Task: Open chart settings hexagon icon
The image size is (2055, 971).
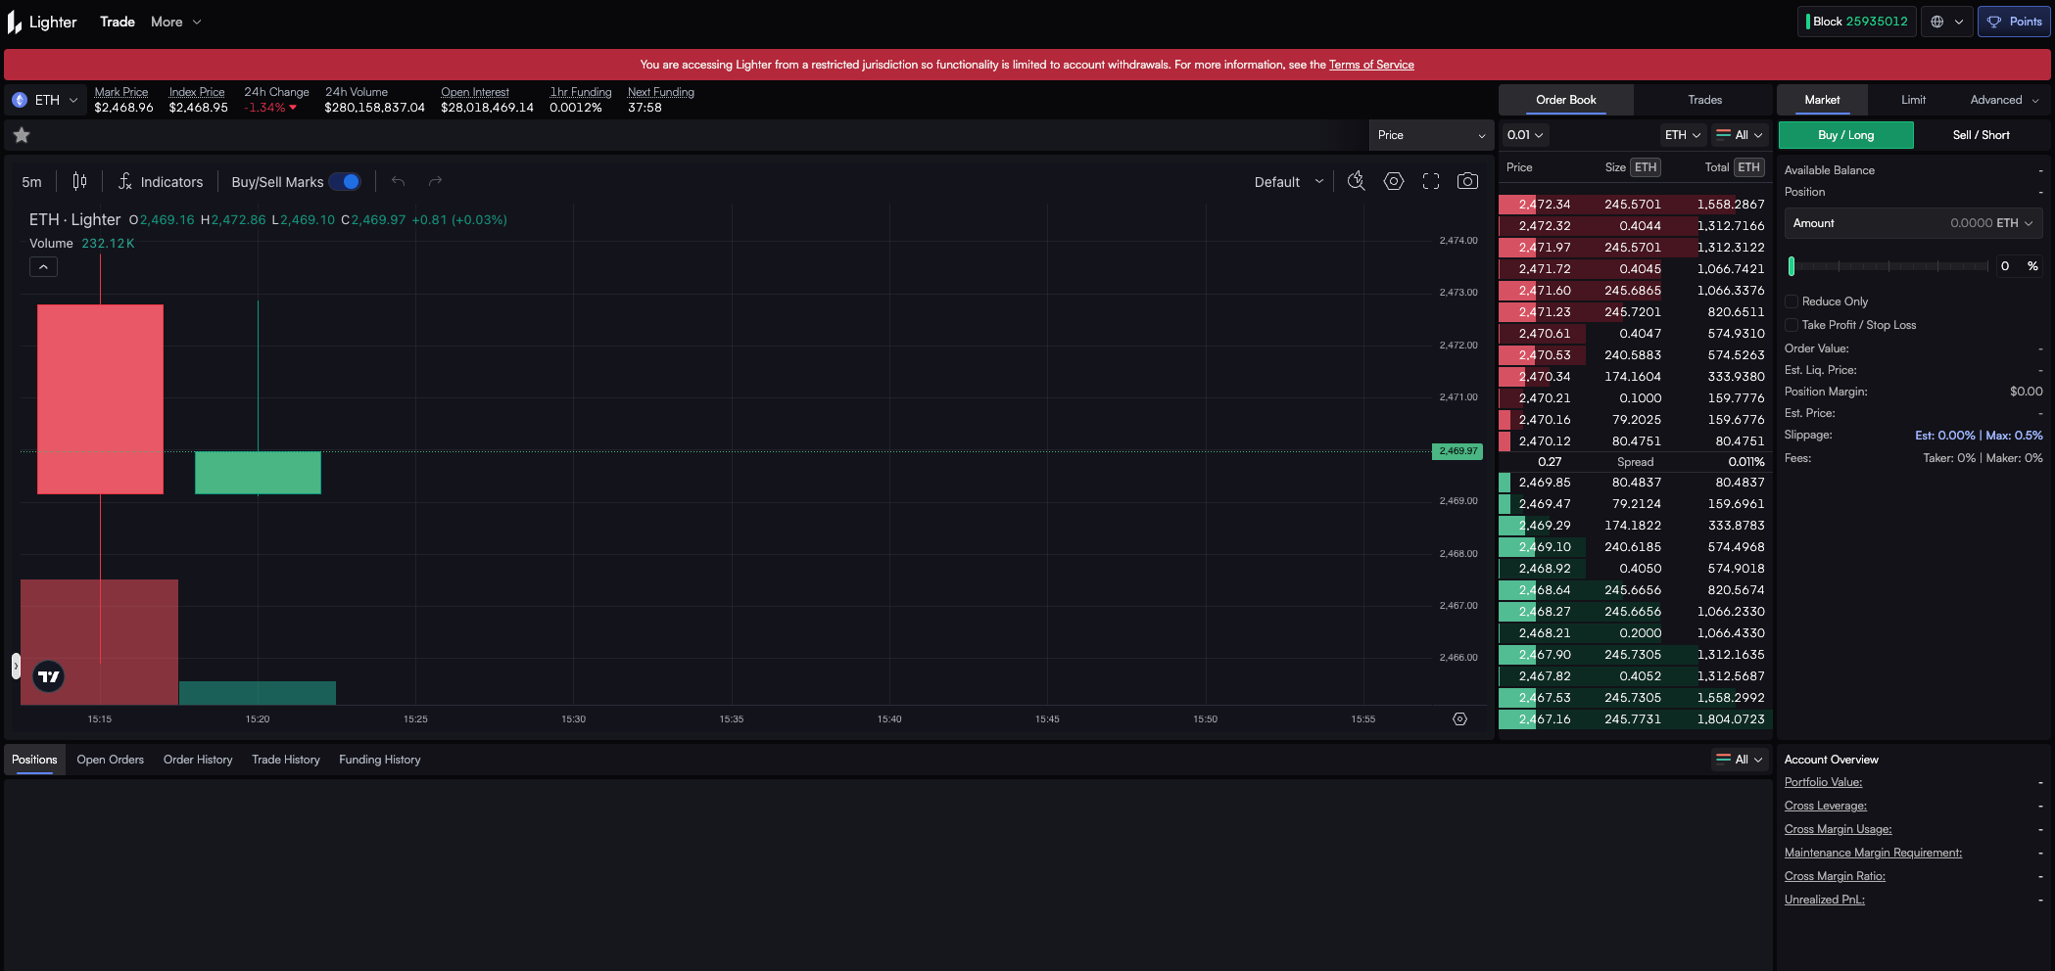Action: [x=1393, y=181]
